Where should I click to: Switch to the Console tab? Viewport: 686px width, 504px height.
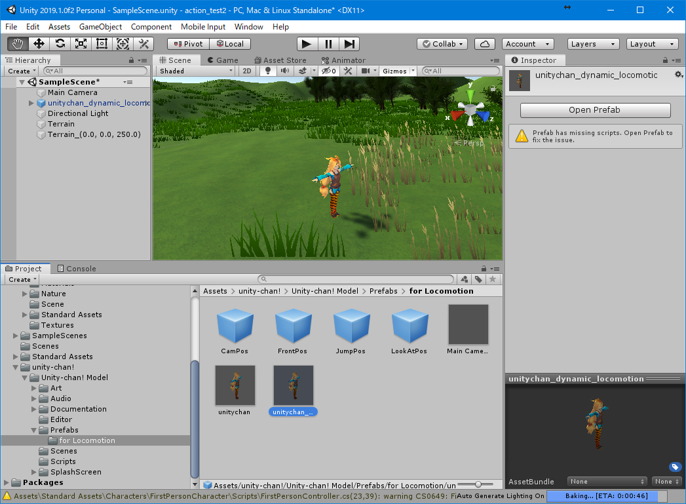(77, 269)
